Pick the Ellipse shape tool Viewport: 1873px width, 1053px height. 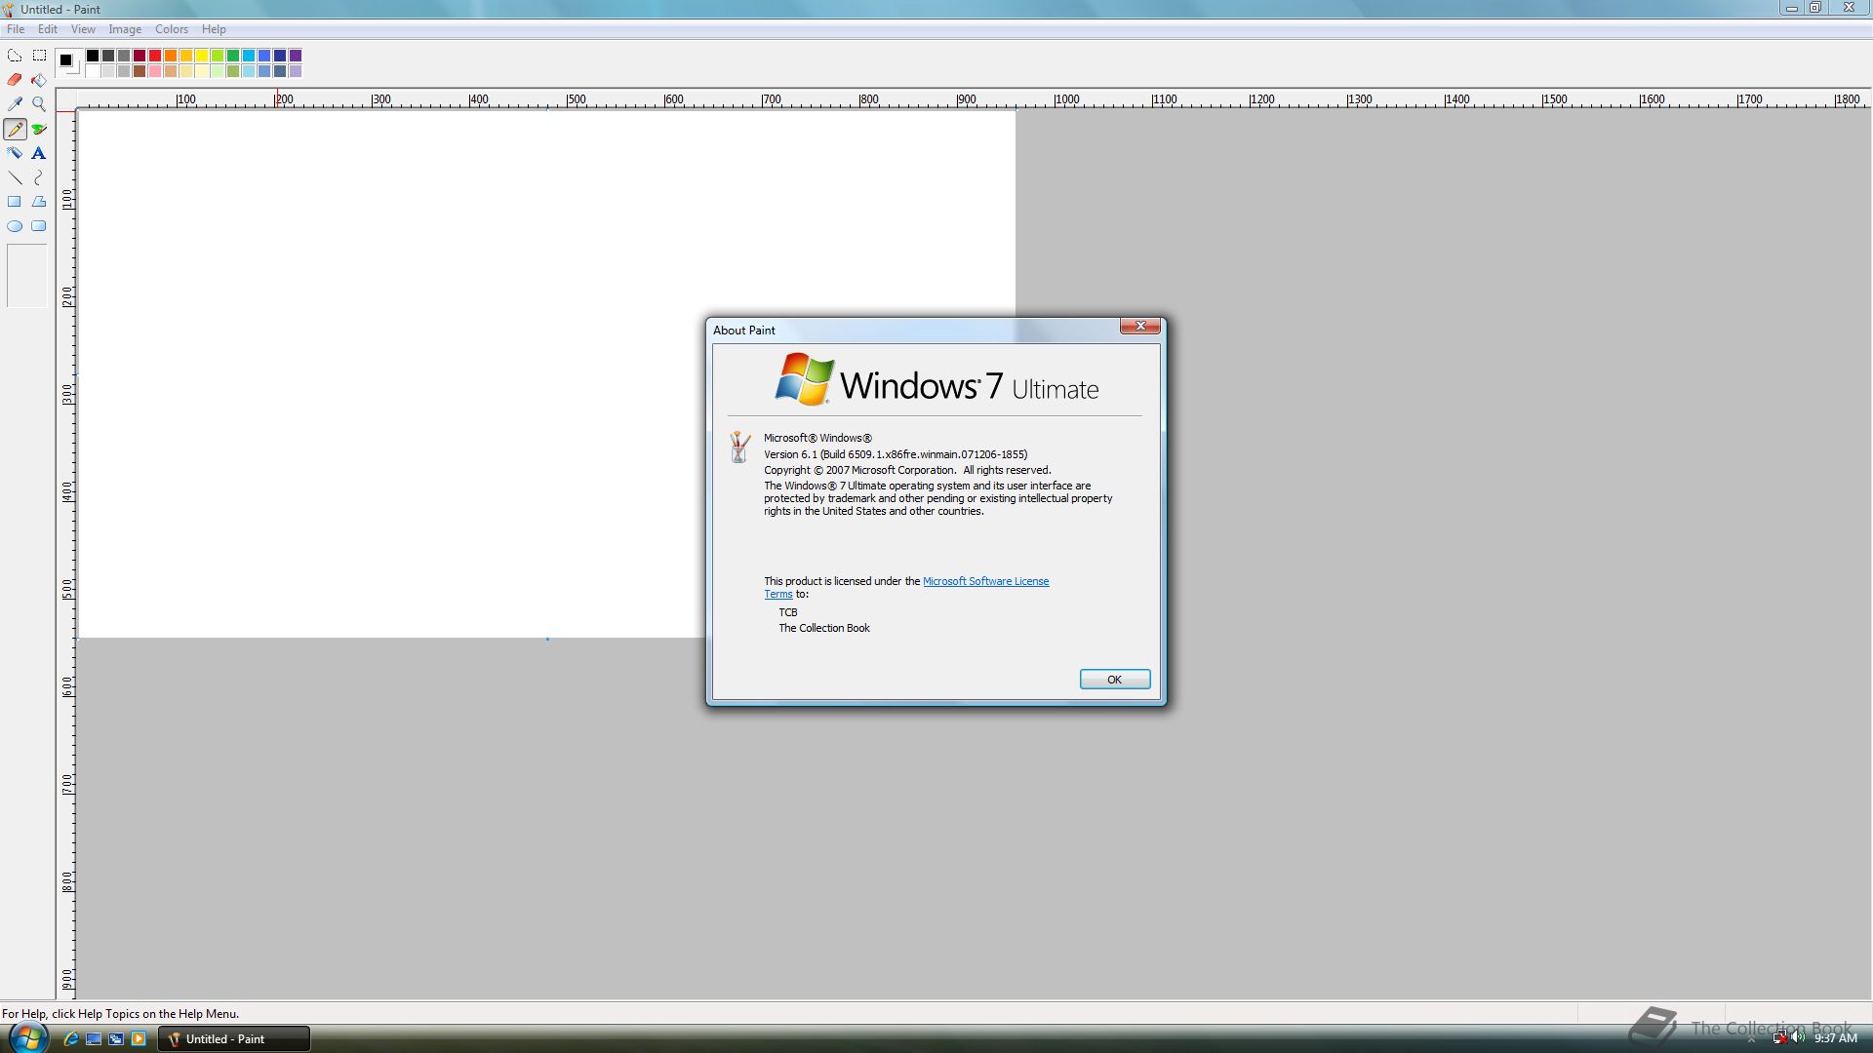(15, 226)
